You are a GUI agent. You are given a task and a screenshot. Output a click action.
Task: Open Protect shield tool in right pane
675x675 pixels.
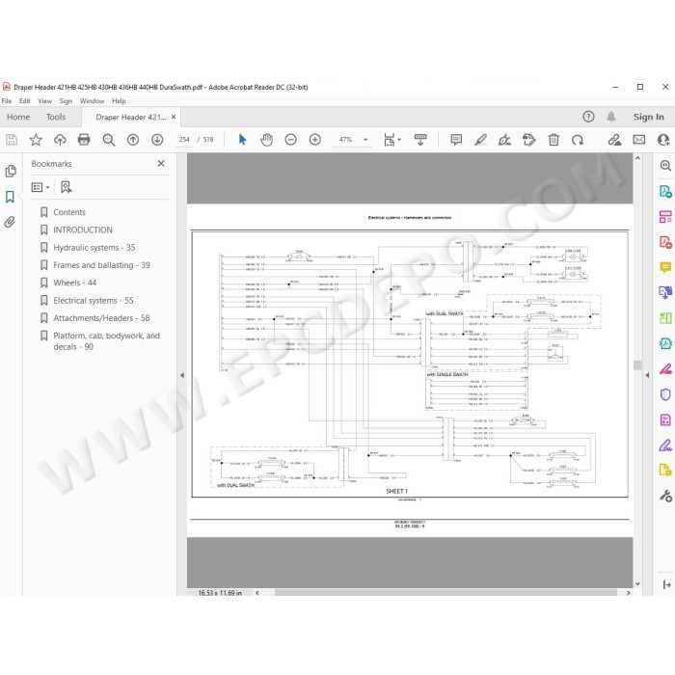[x=665, y=394]
